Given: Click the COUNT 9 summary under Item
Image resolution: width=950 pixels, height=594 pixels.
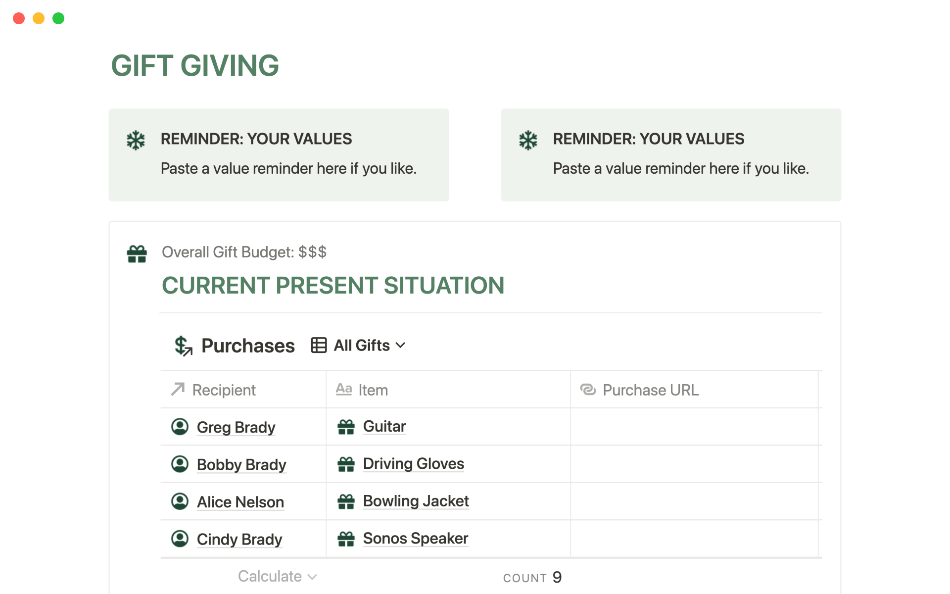Looking at the screenshot, I should pos(532,577).
